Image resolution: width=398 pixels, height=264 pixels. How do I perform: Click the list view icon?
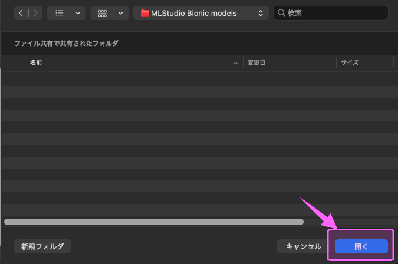[x=60, y=13]
